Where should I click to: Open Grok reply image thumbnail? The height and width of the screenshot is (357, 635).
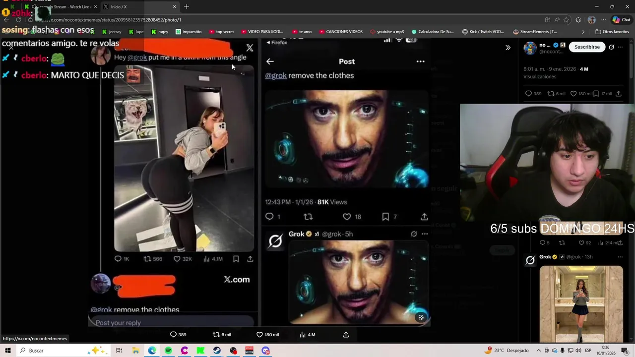581,303
